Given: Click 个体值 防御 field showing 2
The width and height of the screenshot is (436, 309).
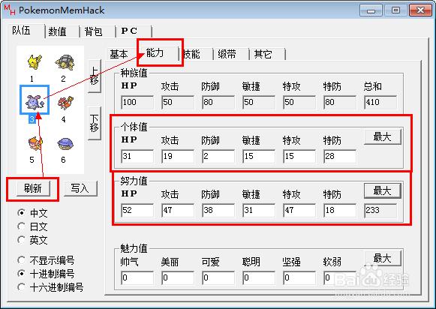Looking at the screenshot, I should [218, 156].
